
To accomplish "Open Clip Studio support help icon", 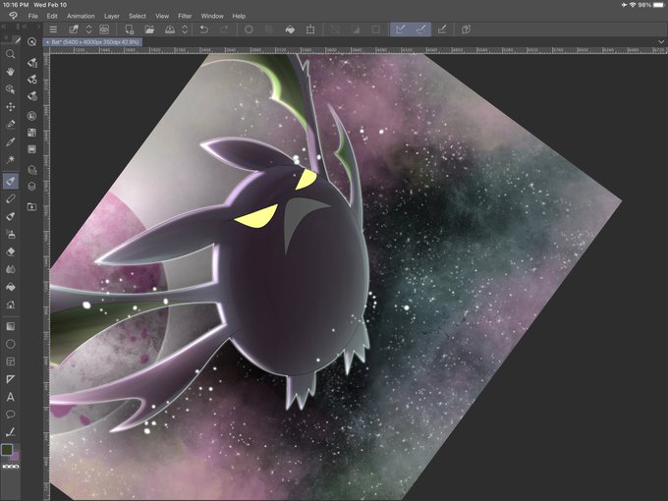I will [466, 29].
